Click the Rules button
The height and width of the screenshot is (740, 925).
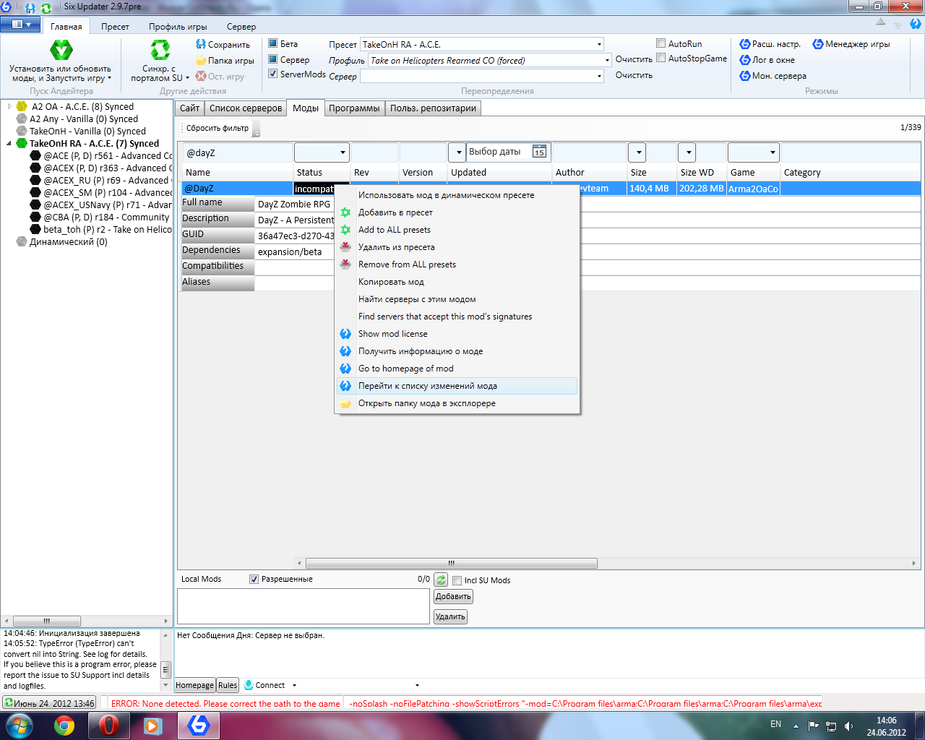[228, 685]
